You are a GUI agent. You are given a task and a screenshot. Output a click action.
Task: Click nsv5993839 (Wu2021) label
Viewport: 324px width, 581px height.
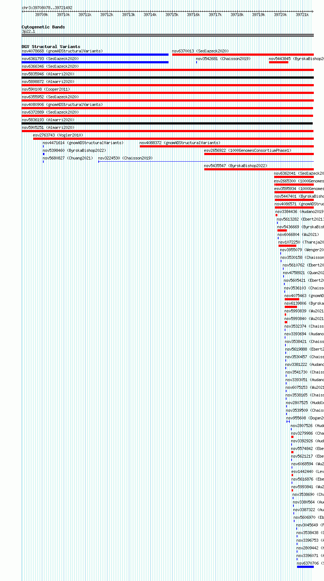pyautogui.click(x=304, y=311)
